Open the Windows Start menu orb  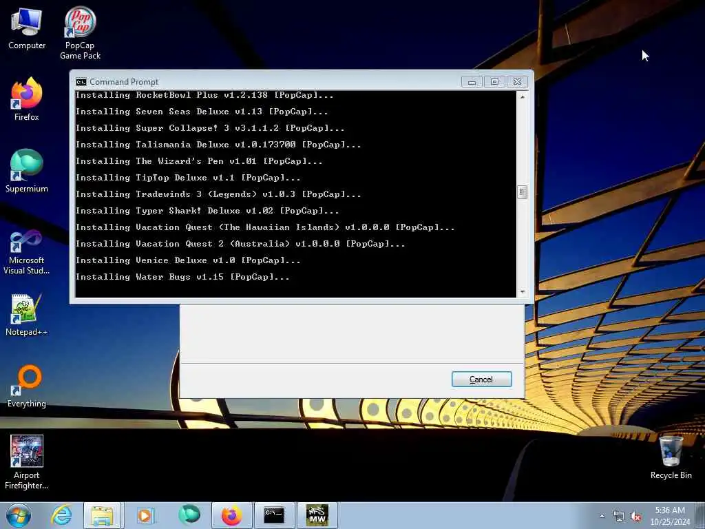(19, 515)
